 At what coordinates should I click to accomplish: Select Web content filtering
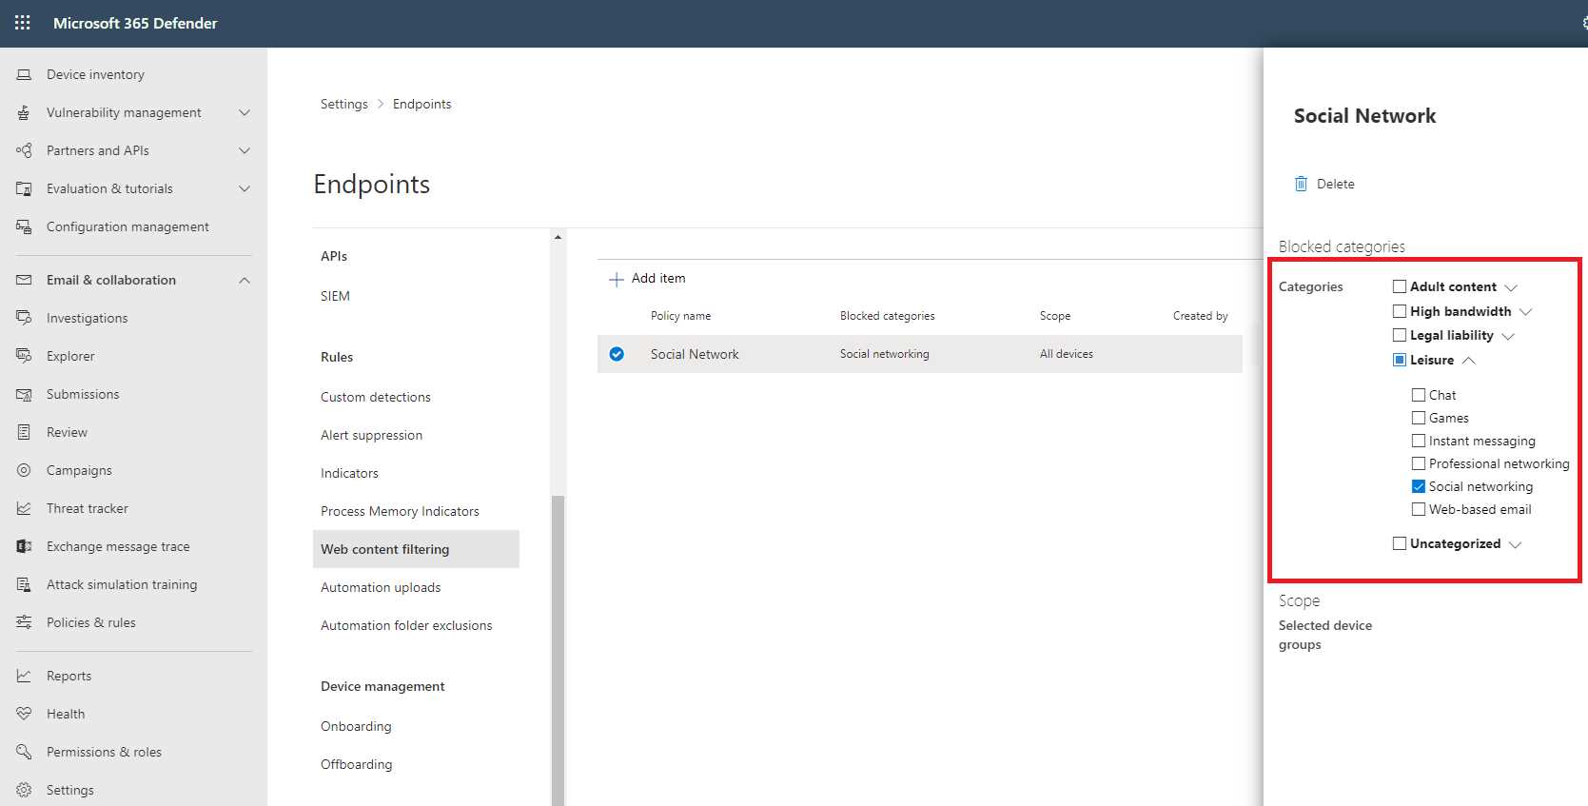[416, 549]
